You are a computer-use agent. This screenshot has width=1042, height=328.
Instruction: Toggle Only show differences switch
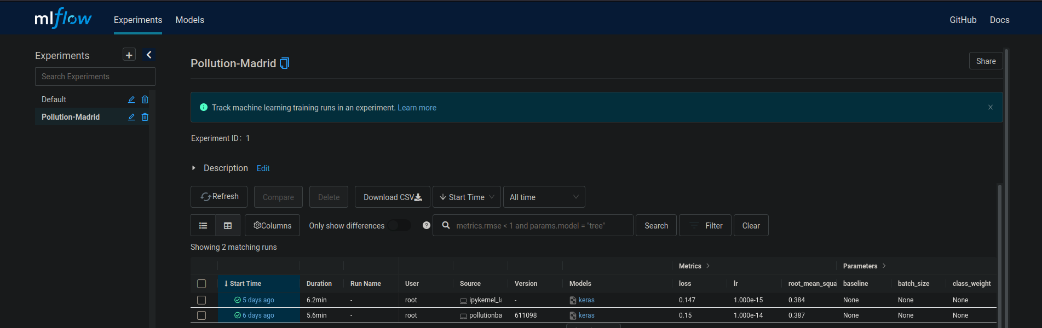pyautogui.click(x=399, y=225)
